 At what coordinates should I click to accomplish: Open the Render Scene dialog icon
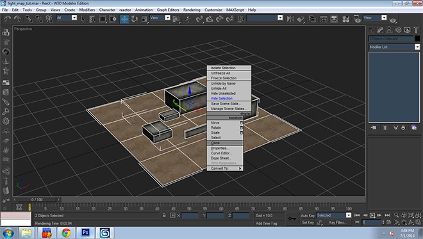358,19
